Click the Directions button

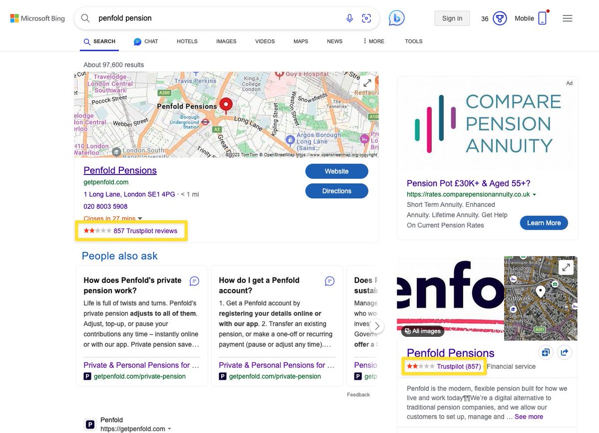coord(336,191)
